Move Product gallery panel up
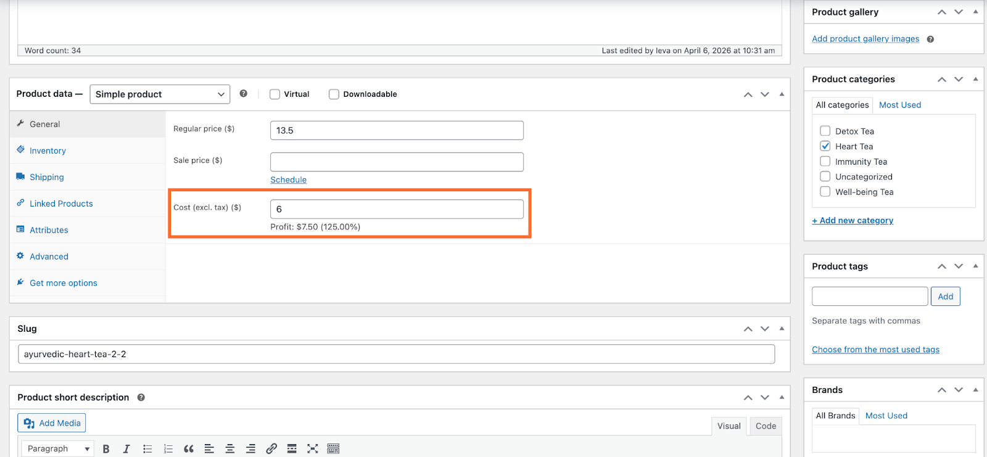The image size is (987, 457). click(x=941, y=12)
